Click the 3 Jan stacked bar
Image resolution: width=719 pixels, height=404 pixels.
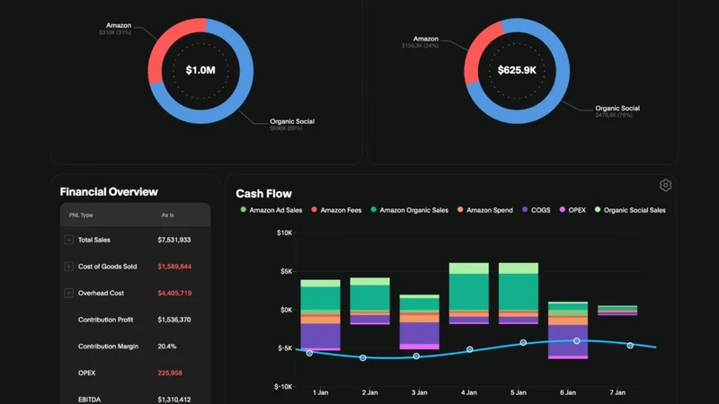420,322
